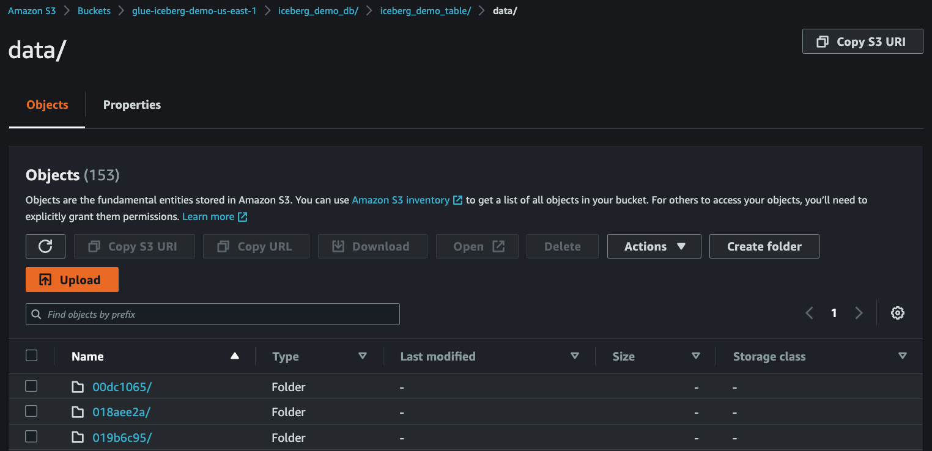Click the Storage class column header text
Image resolution: width=932 pixels, height=451 pixels.
[x=769, y=356]
